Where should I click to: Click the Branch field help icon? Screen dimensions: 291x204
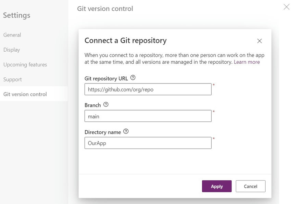pyautogui.click(x=106, y=105)
